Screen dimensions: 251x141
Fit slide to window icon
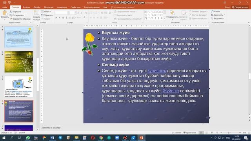click(x=249, y=133)
